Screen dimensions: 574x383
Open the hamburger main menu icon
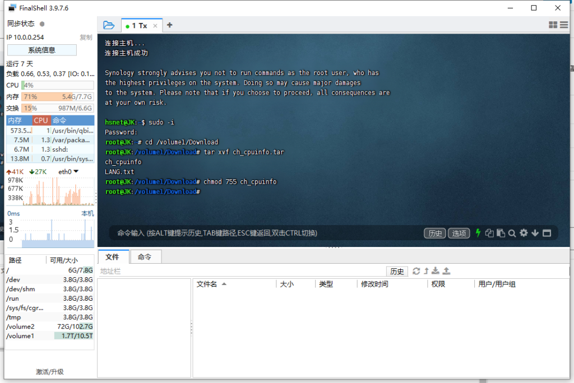pyautogui.click(x=564, y=25)
